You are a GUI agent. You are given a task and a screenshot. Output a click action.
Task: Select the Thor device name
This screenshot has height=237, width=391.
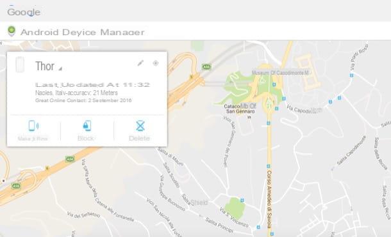click(x=45, y=66)
